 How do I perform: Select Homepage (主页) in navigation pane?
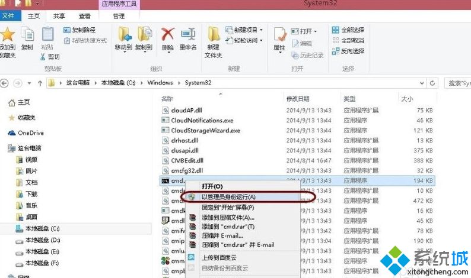pyautogui.click(x=19, y=102)
